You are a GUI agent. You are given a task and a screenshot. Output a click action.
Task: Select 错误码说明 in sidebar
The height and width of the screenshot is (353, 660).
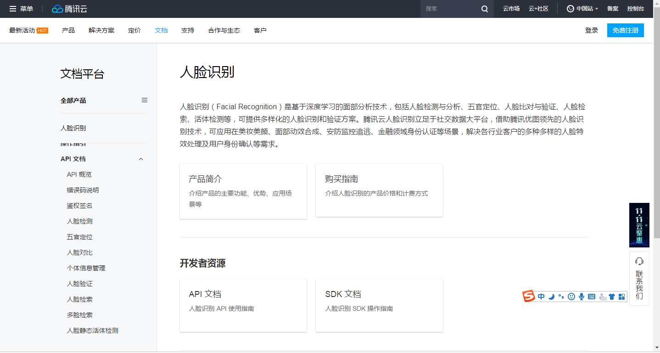click(83, 190)
